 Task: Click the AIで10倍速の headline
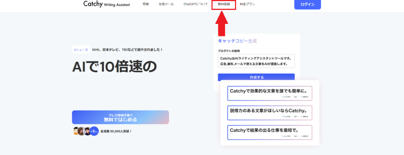pos(114,67)
